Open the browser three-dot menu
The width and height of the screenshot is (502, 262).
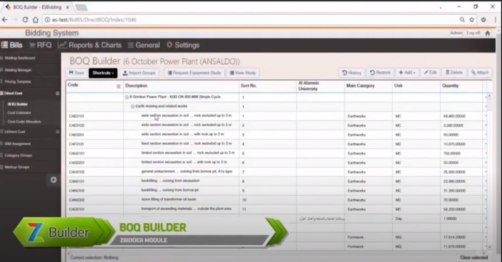495,20
